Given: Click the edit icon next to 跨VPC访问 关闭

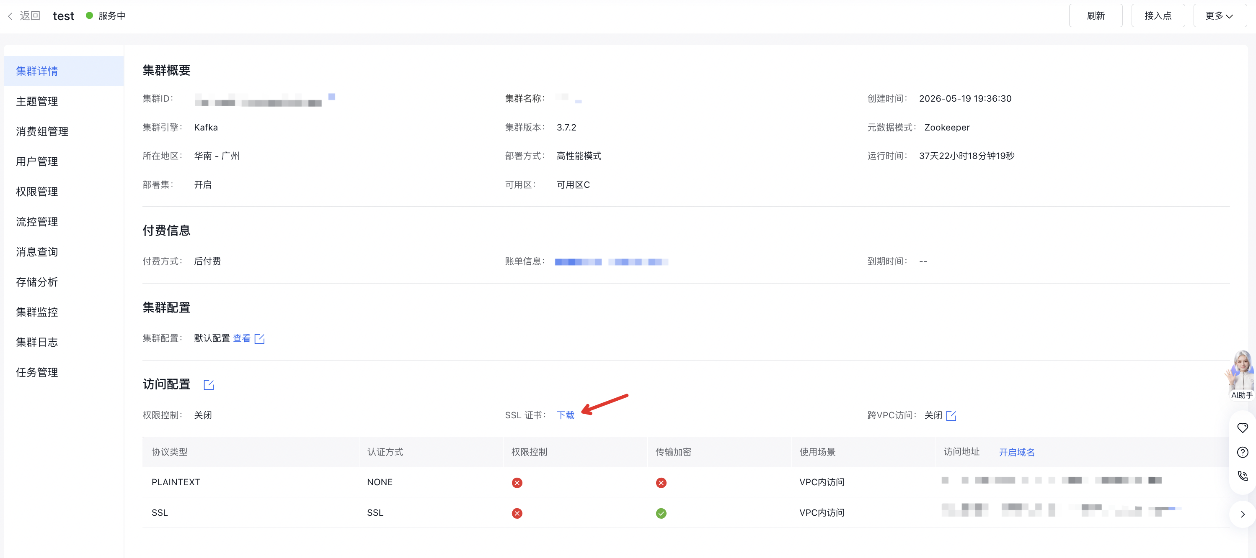Looking at the screenshot, I should [x=951, y=415].
